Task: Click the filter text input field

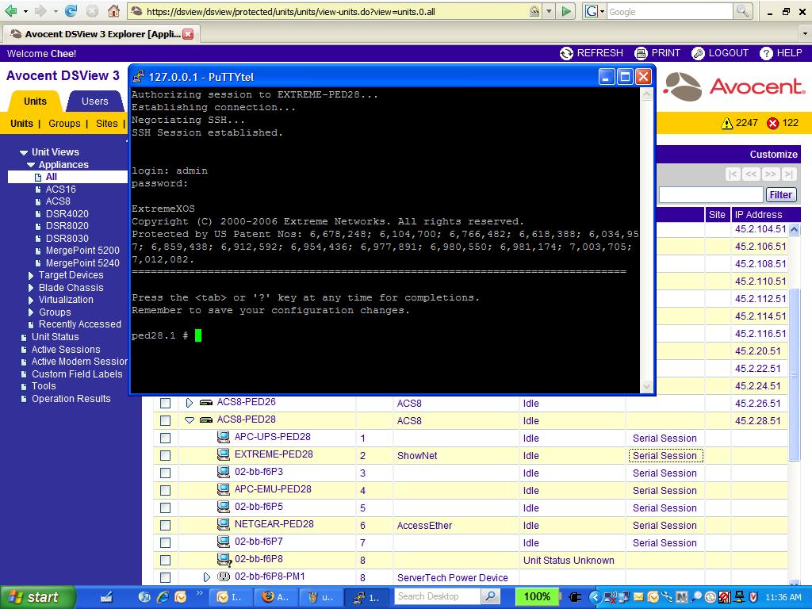Action: point(710,195)
